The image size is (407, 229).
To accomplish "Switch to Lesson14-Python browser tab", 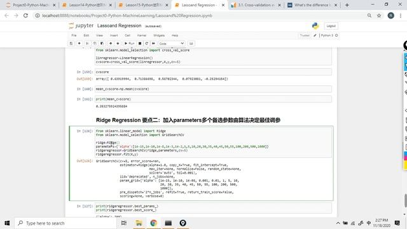I will [x=87, y=5].
